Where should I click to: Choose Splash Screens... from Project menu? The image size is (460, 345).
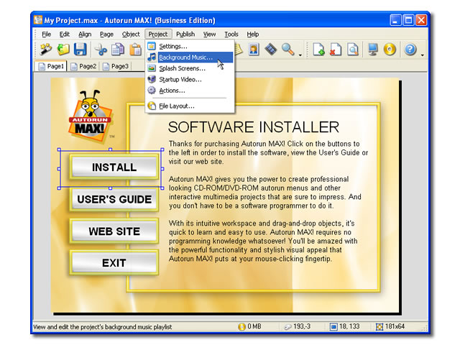(x=190, y=68)
